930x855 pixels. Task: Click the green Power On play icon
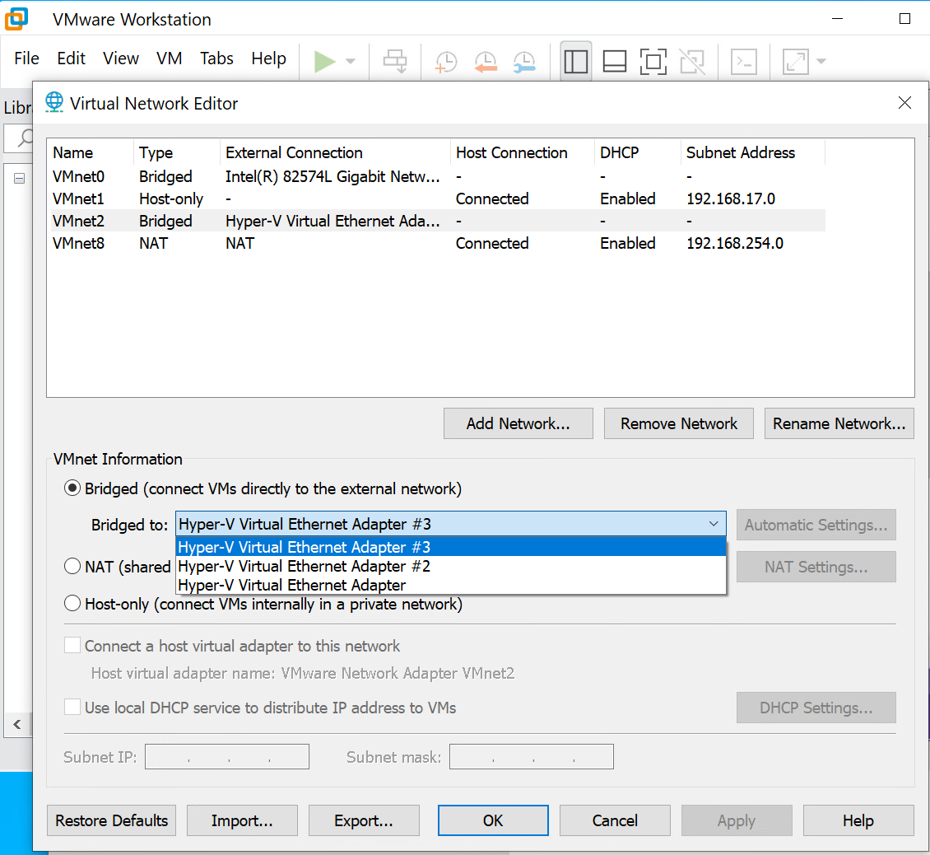click(x=324, y=61)
